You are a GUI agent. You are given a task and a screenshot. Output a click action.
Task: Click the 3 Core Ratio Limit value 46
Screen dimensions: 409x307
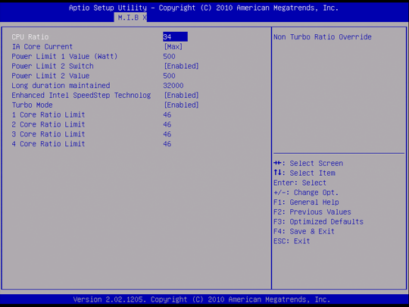pos(167,134)
